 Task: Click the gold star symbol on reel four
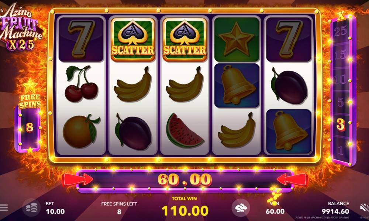[x=237, y=39]
